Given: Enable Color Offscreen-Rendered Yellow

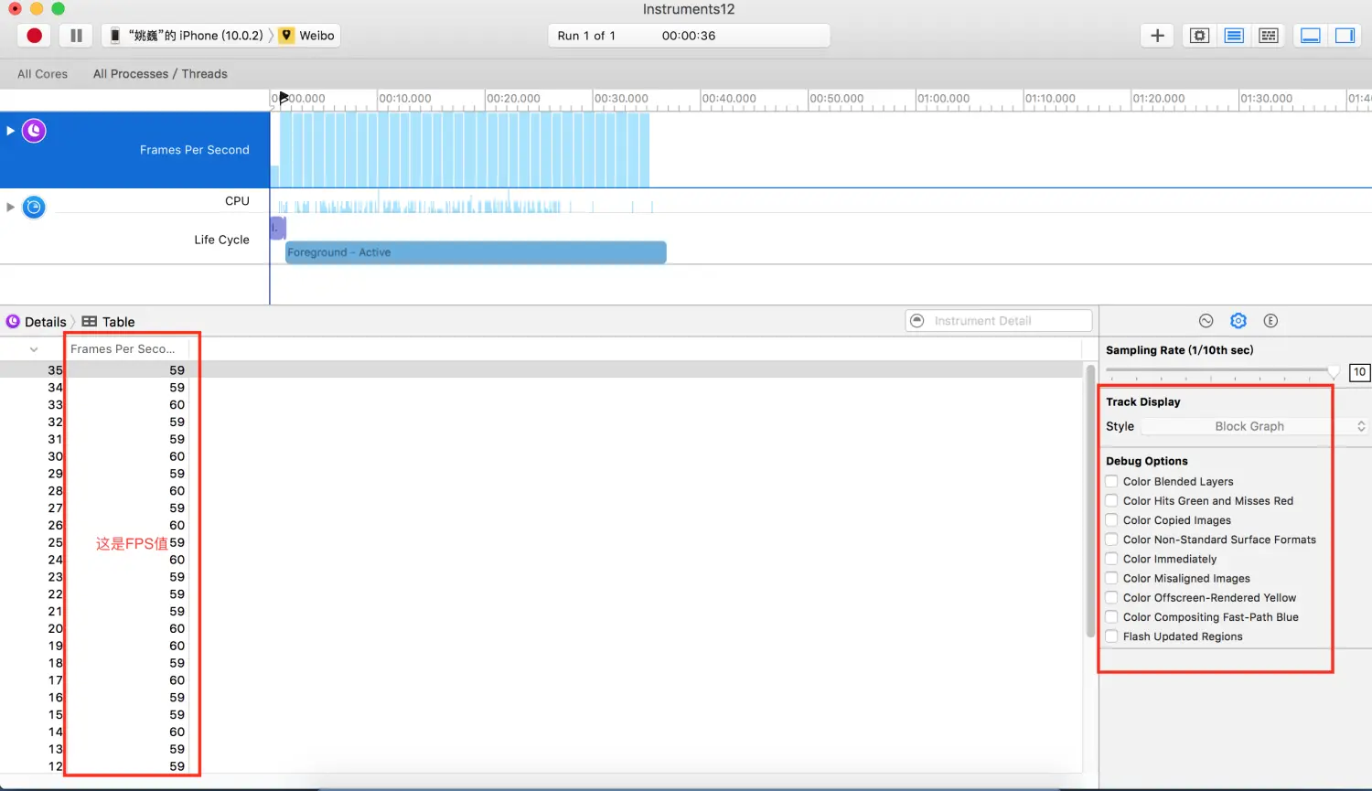Looking at the screenshot, I should pos(1111,597).
